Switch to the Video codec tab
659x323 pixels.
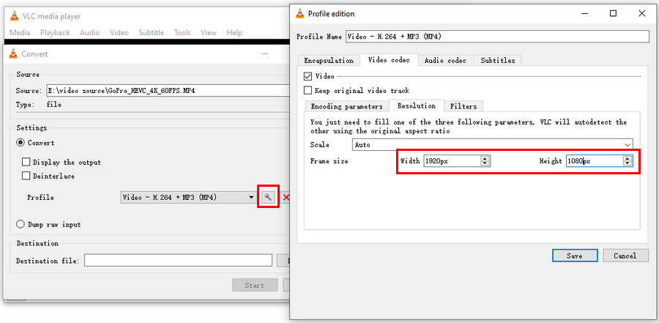389,60
